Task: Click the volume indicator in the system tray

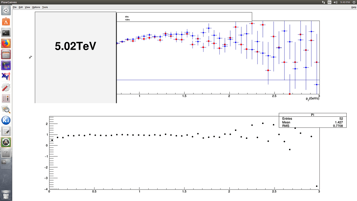Action: click(335, 2)
